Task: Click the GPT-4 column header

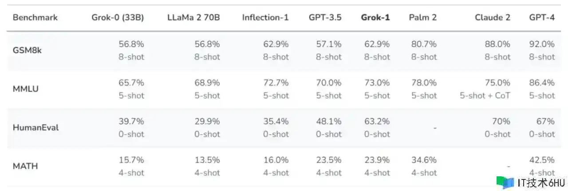Action: coord(542,18)
